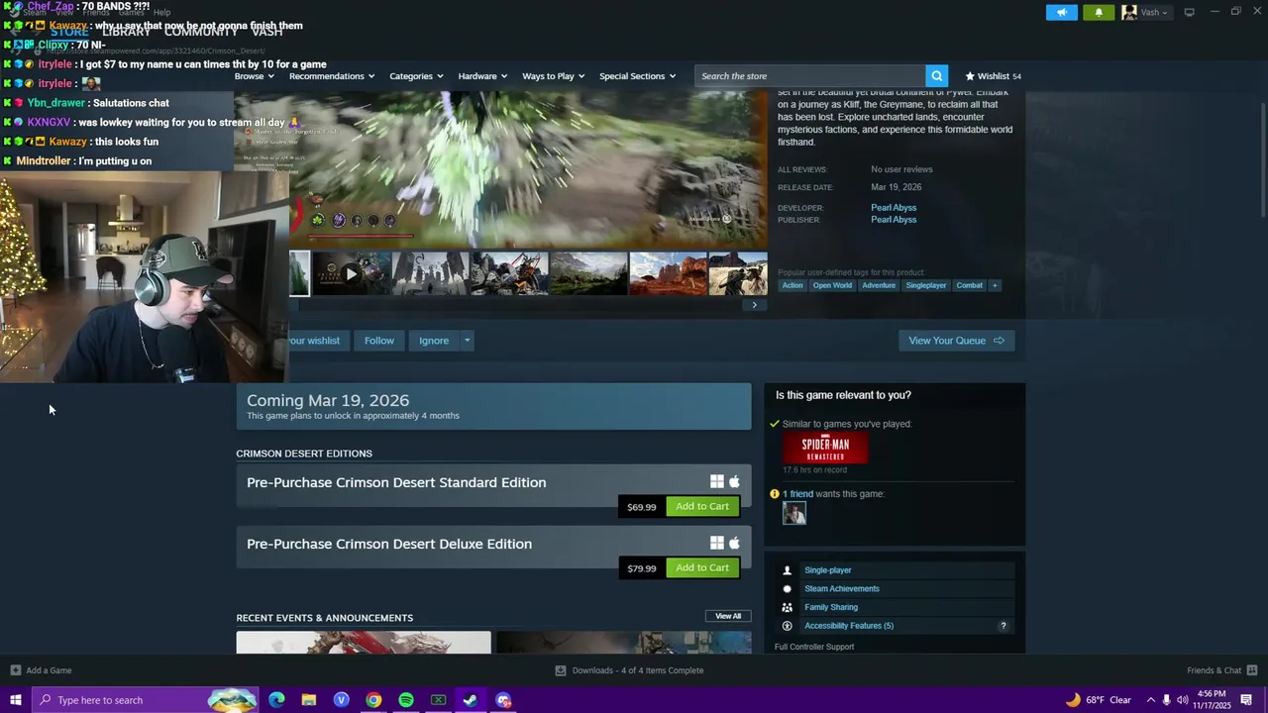Open the announcements megaphone icon

(1061, 12)
